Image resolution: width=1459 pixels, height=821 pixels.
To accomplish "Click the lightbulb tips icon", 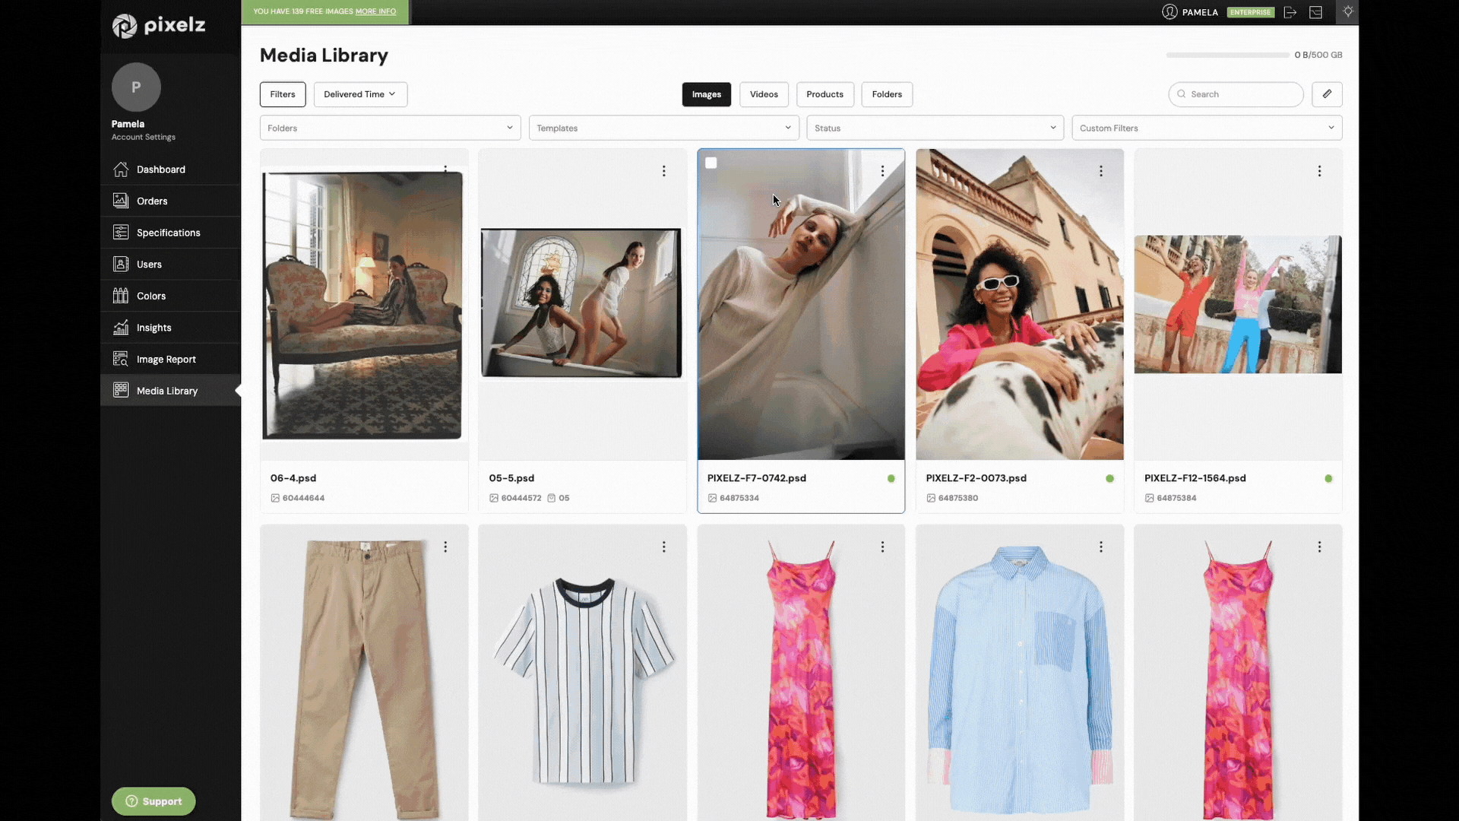I will click(1348, 12).
